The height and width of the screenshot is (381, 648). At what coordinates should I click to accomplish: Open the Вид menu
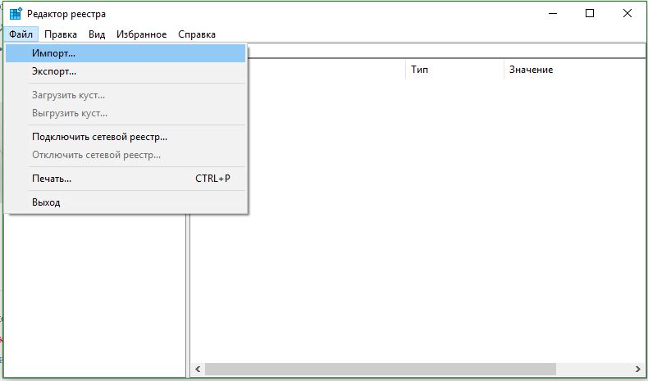click(97, 34)
